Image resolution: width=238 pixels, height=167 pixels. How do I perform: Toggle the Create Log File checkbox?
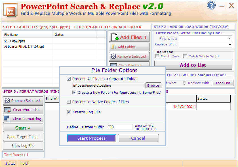coord(69,112)
